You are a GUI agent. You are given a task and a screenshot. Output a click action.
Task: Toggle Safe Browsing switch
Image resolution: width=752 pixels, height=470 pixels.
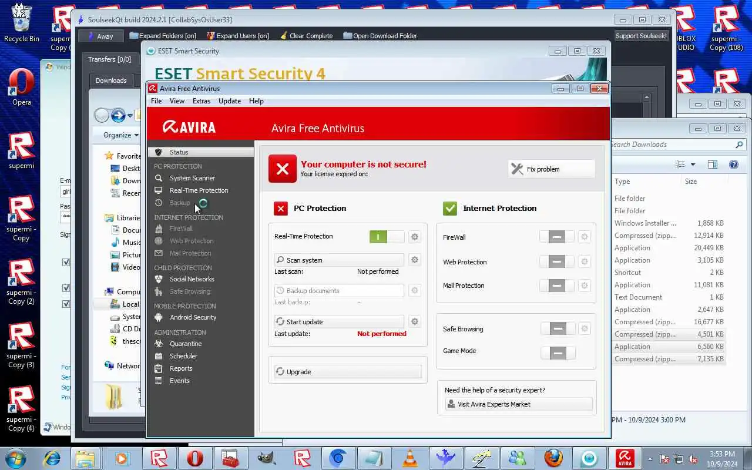558,329
